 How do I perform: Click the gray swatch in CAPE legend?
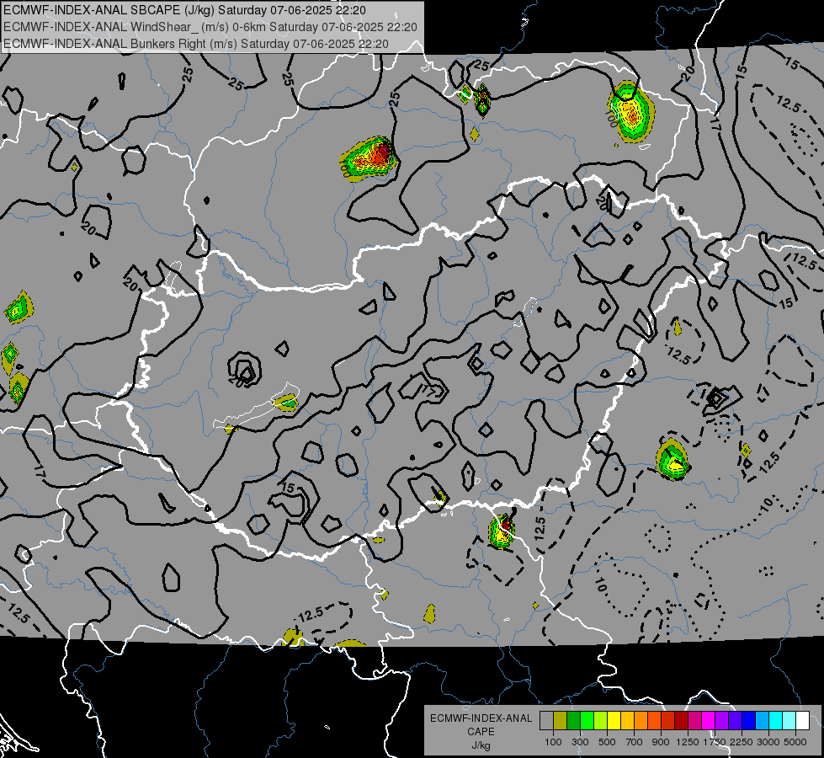tap(546, 721)
